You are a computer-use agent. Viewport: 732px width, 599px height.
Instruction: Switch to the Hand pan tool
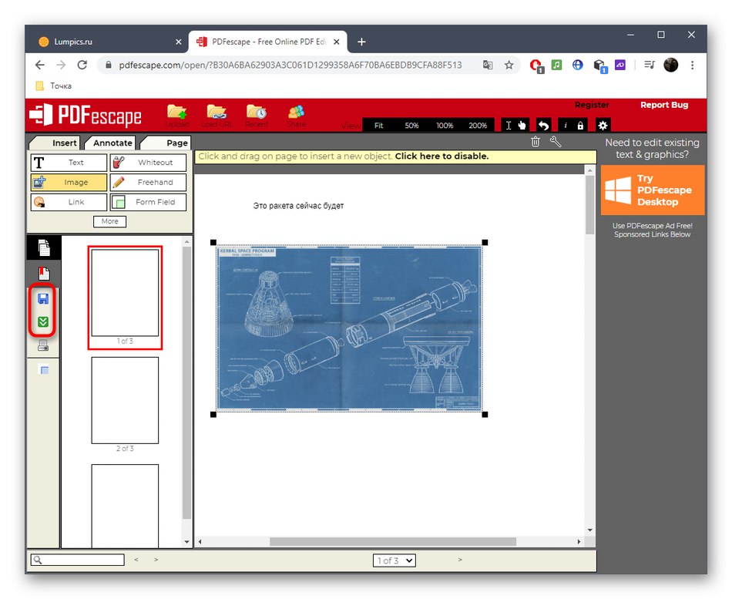pyautogui.click(x=522, y=125)
